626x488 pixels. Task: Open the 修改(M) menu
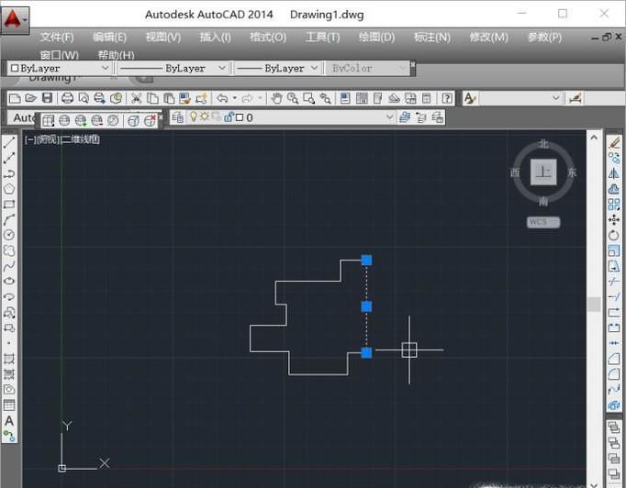tap(488, 37)
